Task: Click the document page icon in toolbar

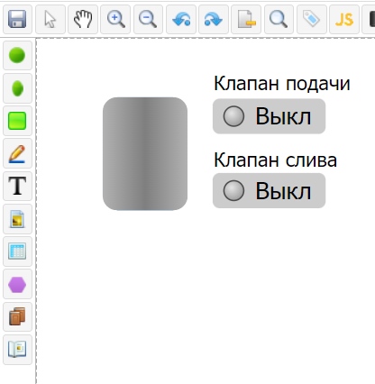Action: pyautogui.click(x=246, y=19)
